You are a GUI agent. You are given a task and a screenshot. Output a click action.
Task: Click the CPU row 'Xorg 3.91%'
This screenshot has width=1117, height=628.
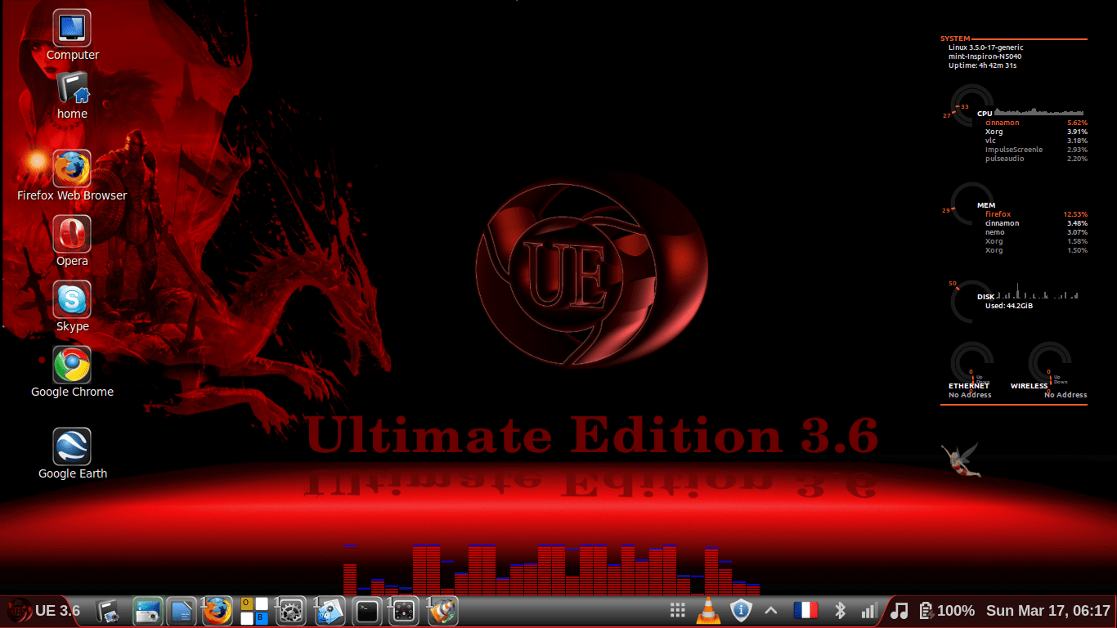tap(1036, 132)
